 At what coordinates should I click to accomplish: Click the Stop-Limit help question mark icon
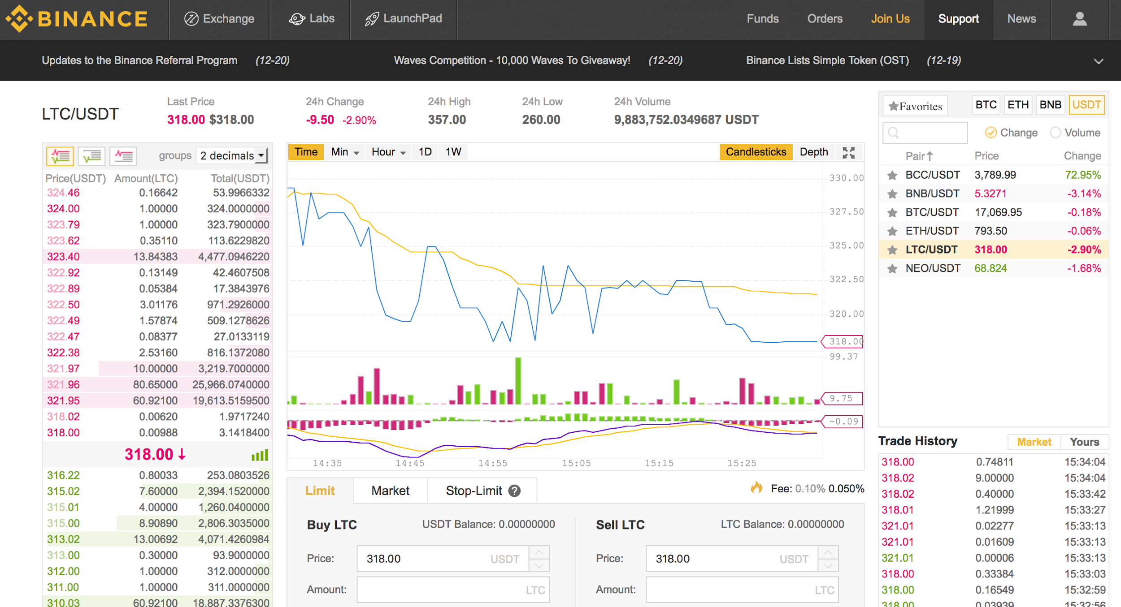(x=514, y=491)
